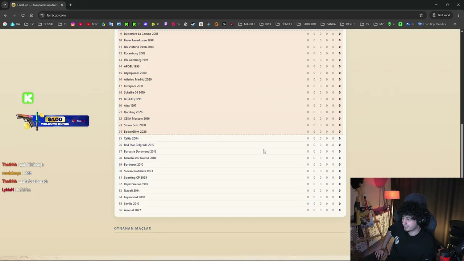This screenshot has width=464, height=261.
Task: Select the Rosenborg 2003 row
Action: click(x=230, y=53)
